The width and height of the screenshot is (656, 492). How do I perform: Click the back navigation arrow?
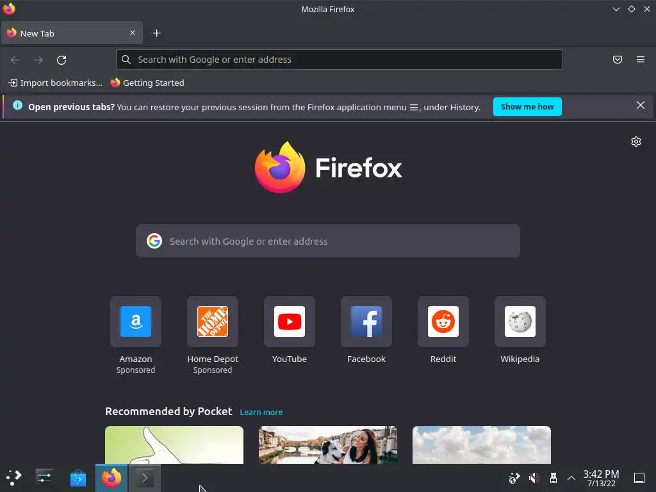tap(15, 60)
